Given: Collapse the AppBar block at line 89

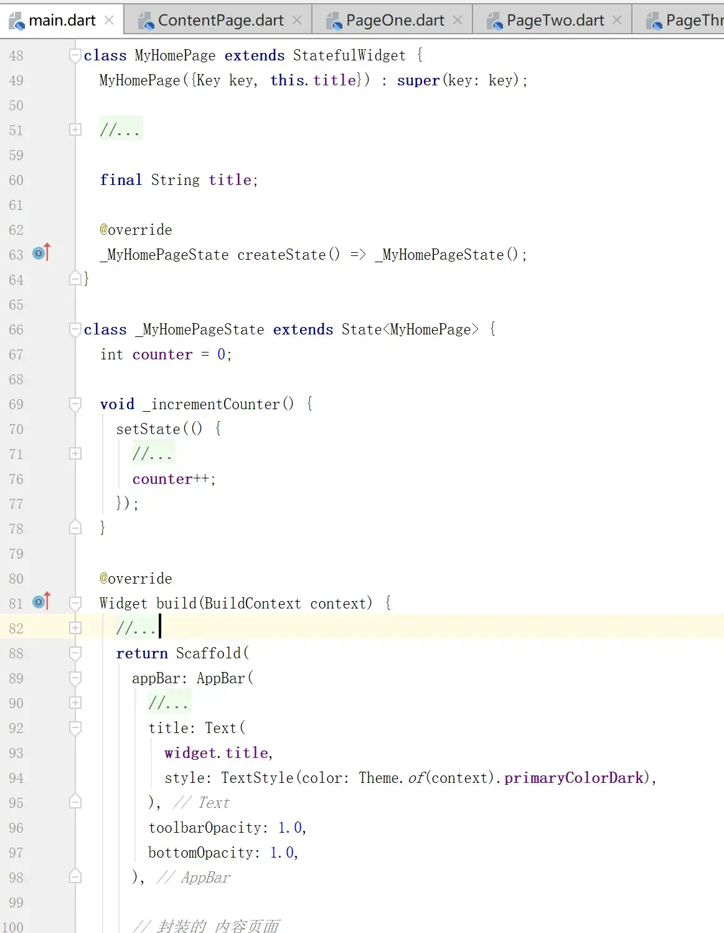Looking at the screenshot, I should 75,678.
